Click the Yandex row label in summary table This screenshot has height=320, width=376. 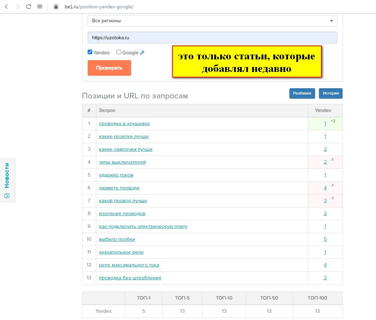coord(104,311)
